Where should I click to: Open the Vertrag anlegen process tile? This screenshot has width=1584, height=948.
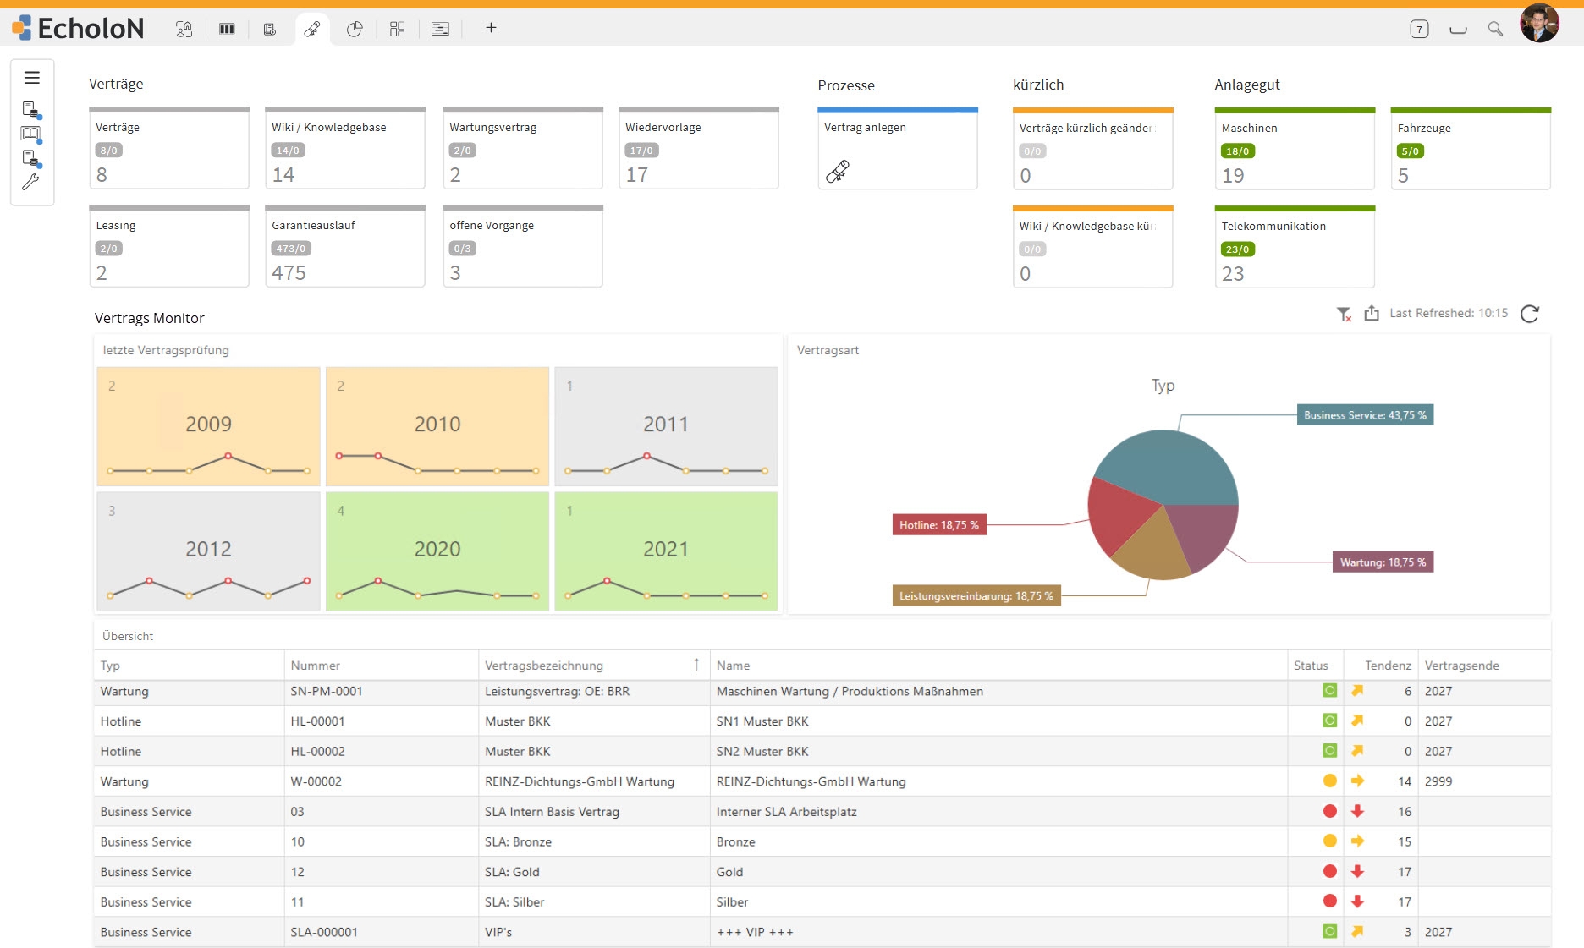pyautogui.click(x=898, y=149)
